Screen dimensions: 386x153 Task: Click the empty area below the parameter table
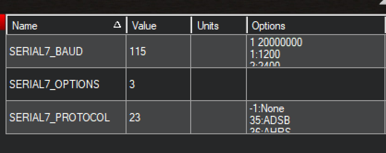point(193,143)
